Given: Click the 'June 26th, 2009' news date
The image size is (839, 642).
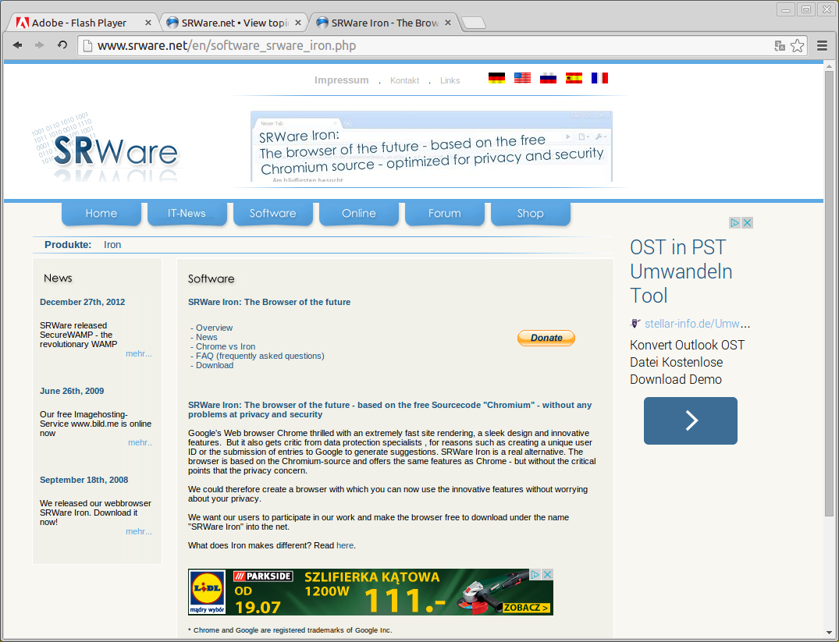Looking at the screenshot, I should coord(72,391).
